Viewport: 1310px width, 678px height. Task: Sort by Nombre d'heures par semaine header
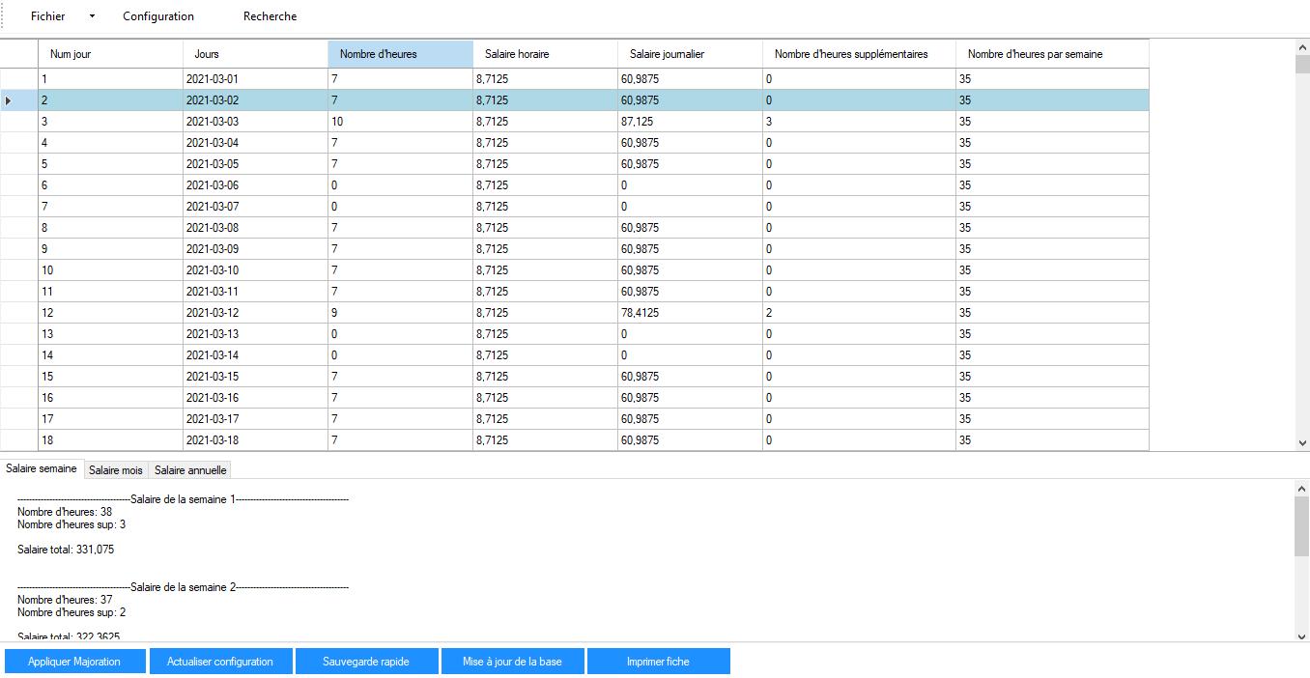pyautogui.click(x=1052, y=54)
